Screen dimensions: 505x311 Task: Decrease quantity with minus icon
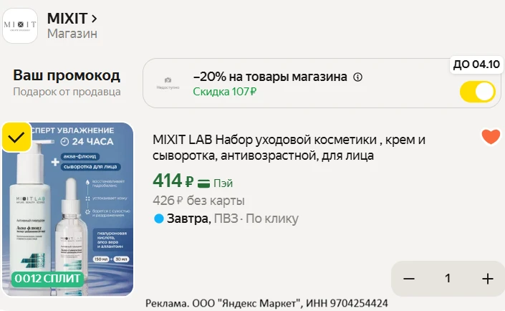click(409, 279)
